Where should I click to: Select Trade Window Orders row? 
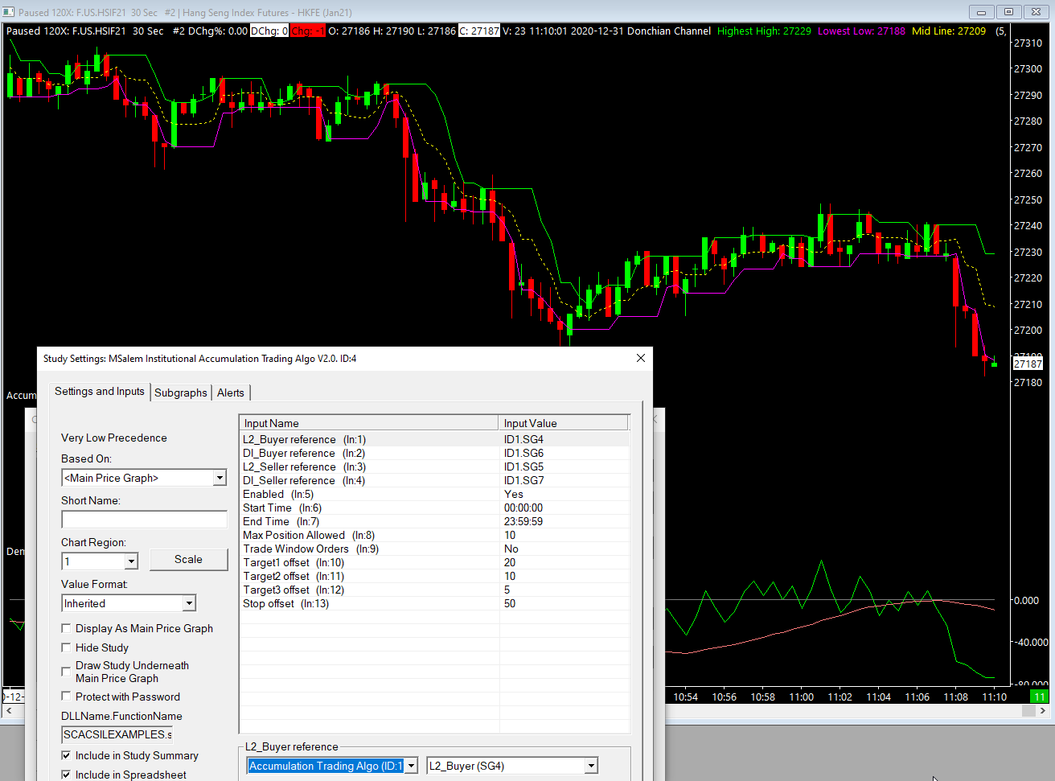tap(434, 549)
